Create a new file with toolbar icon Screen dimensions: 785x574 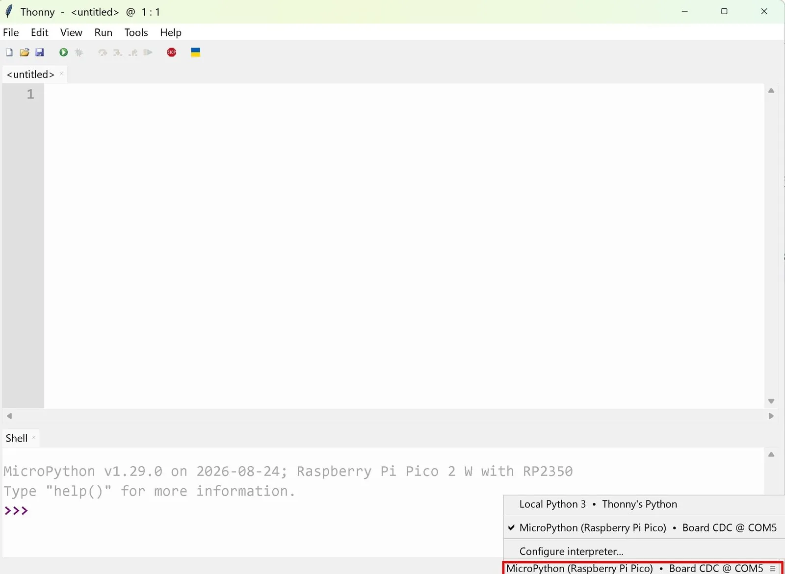[9, 52]
